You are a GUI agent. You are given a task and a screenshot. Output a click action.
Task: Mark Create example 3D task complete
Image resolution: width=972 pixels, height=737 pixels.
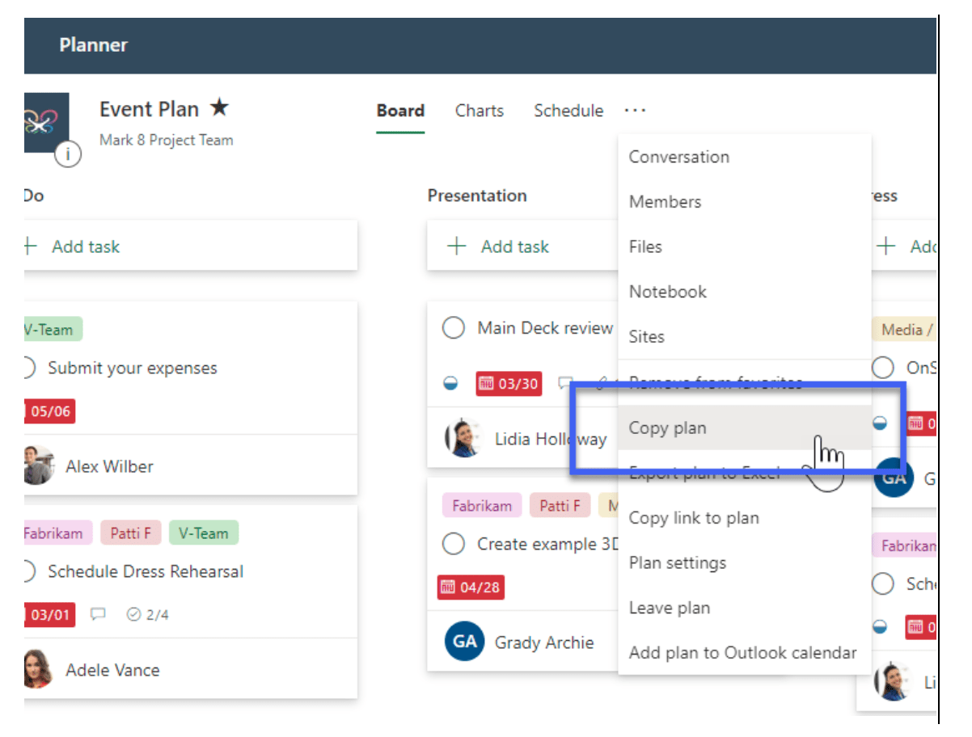tap(454, 544)
